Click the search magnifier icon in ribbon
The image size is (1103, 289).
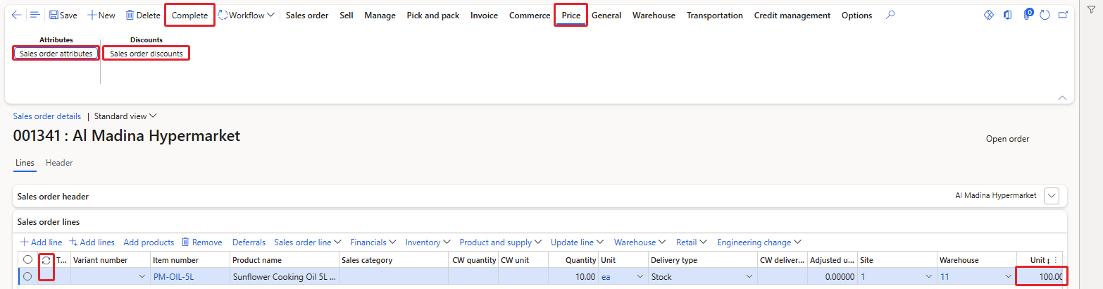(x=891, y=15)
